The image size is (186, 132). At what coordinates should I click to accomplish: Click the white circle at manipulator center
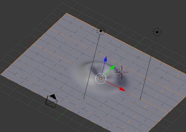(101, 78)
